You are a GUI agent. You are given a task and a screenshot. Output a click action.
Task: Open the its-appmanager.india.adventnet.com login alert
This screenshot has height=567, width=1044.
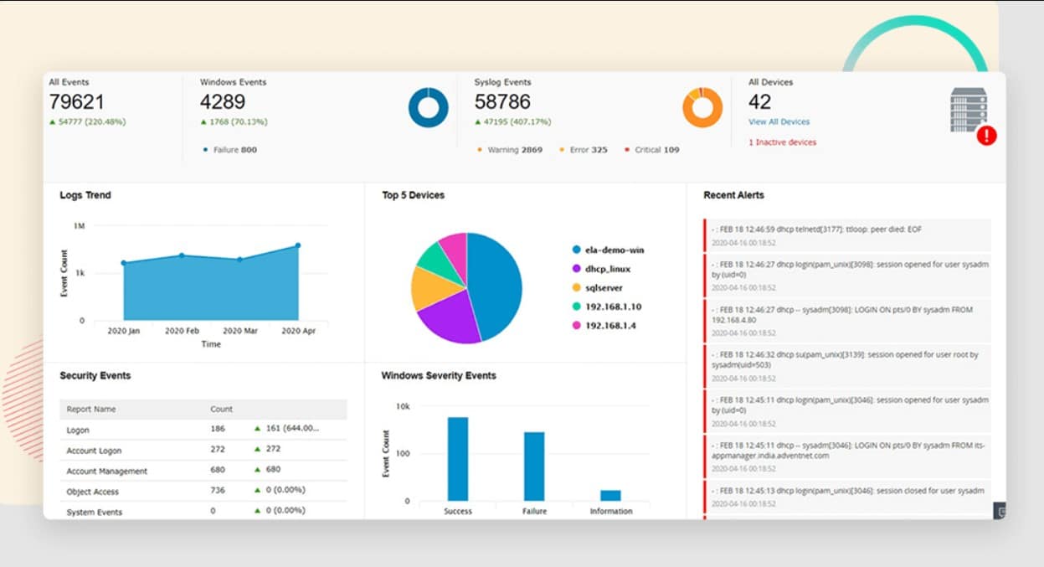[x=847, y=456]
